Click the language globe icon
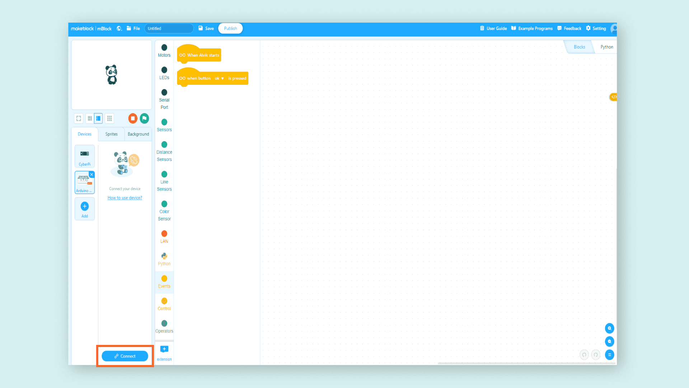689x388 pixels. 119,28
